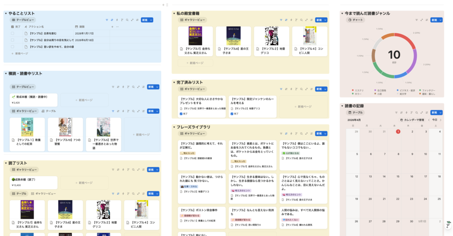The width and height of the screenshot is (453, 236).
Task: Switch to テーブル tab in 積読・読書中リスト
Action: [x=49, y=111]
